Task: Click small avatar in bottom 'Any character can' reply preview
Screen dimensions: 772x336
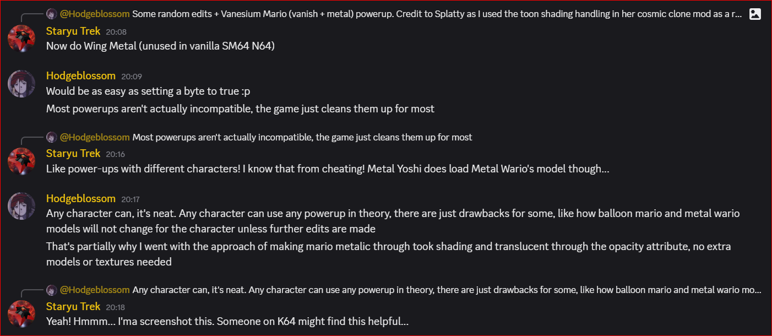Action: [x=51, y=290]
